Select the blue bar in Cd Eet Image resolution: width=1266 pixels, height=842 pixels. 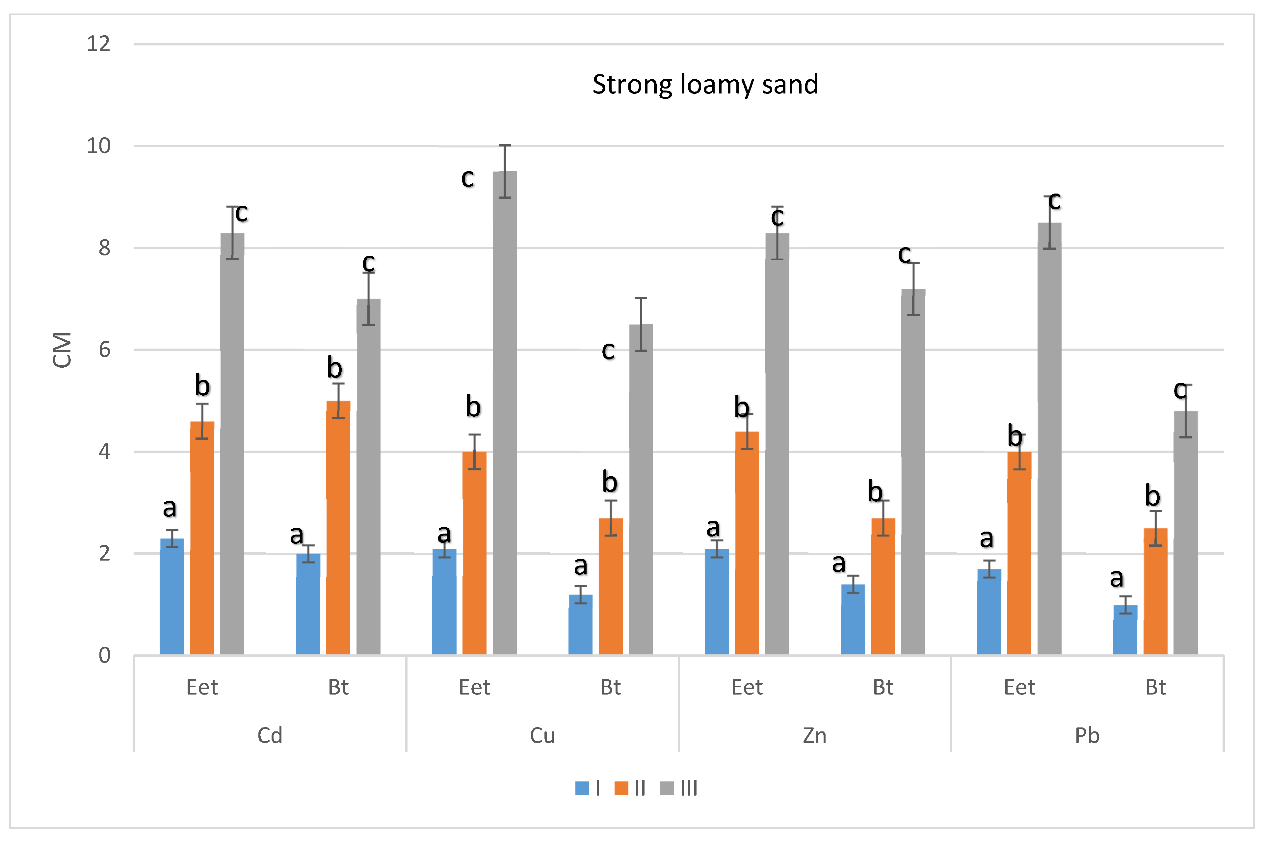(172, 597)
